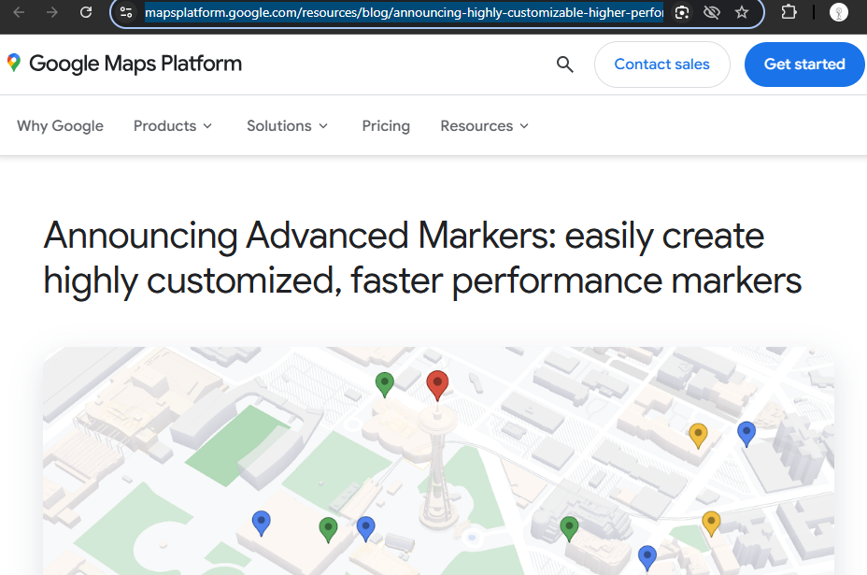Open the Chrome profile avatar
The image size is (867, 575).
coord(839,12)
